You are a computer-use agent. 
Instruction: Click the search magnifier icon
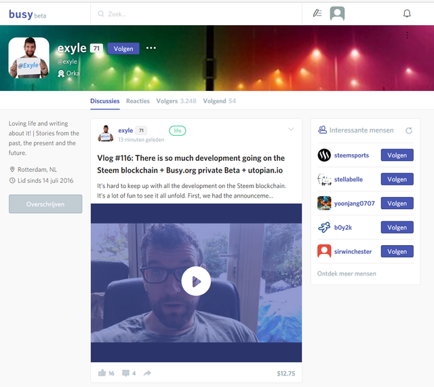pos(101,14)
